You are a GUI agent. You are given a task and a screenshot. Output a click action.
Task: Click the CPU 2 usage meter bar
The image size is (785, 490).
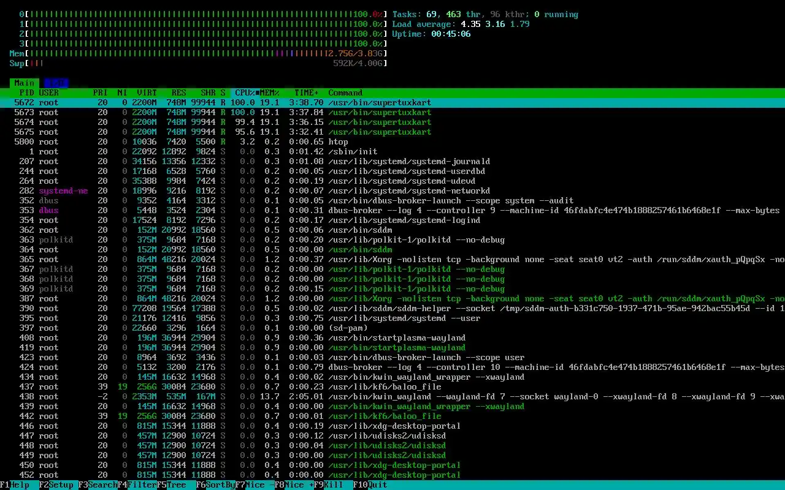coord(204,34)
